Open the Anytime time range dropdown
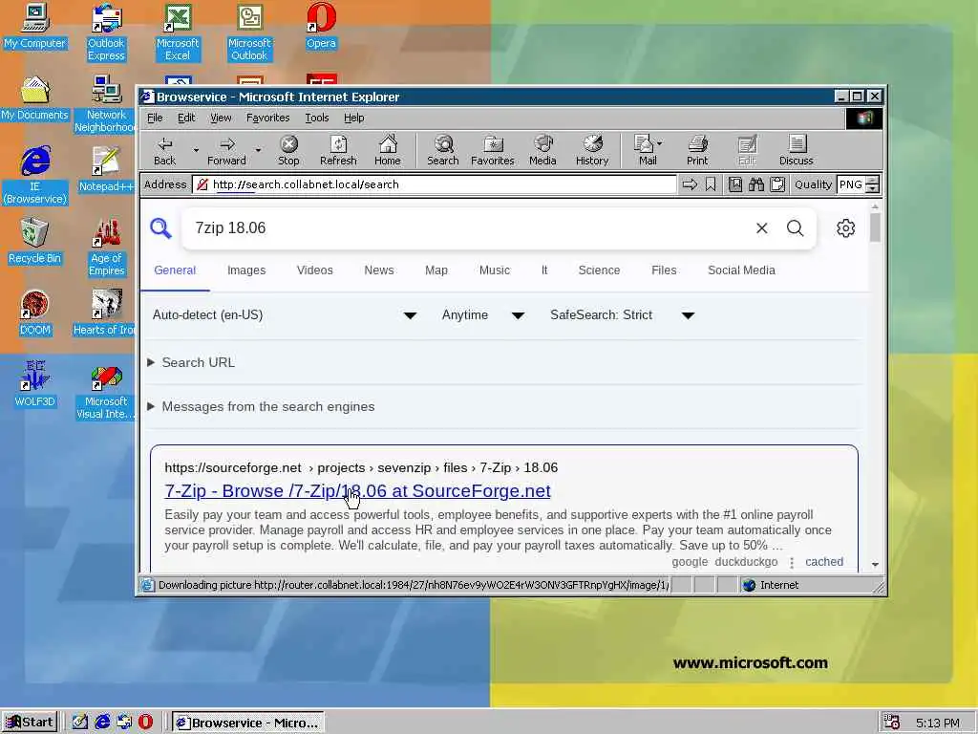This screenshot has width=978, height=734. [482, 315]
